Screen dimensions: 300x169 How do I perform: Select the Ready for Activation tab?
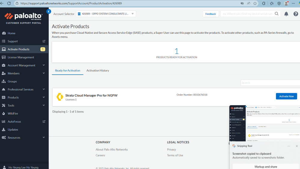[68, 70]
